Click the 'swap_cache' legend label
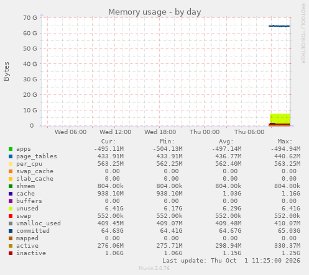The image size is (309, 275). tap(35, 171)
